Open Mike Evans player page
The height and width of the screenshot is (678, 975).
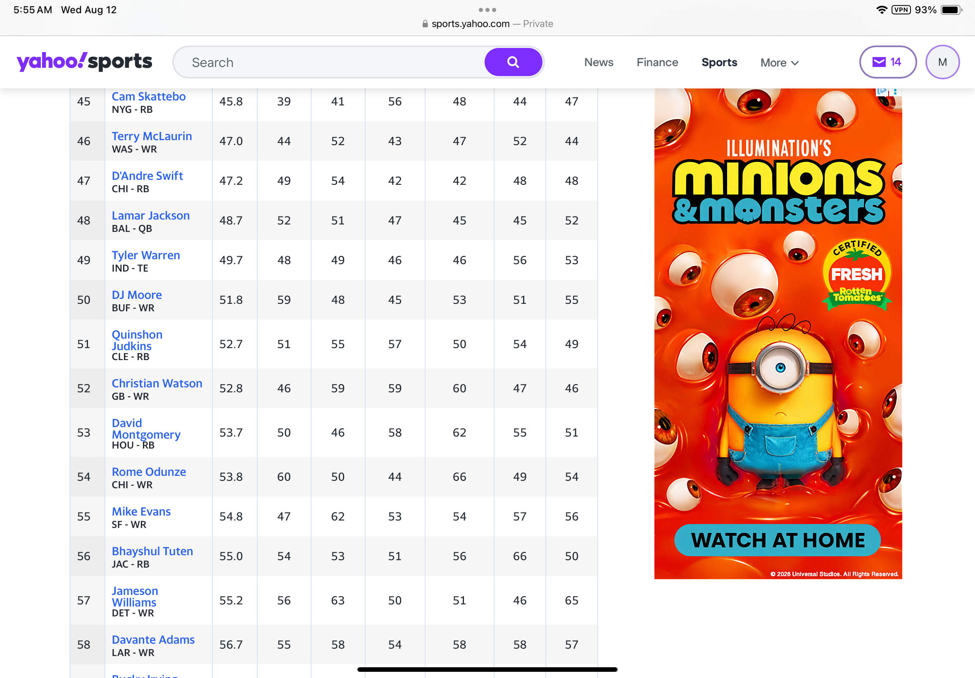[x=141, y=511]
